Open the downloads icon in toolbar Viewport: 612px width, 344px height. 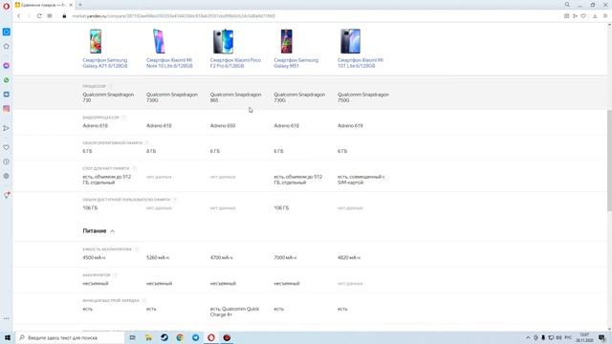[595, 16]
